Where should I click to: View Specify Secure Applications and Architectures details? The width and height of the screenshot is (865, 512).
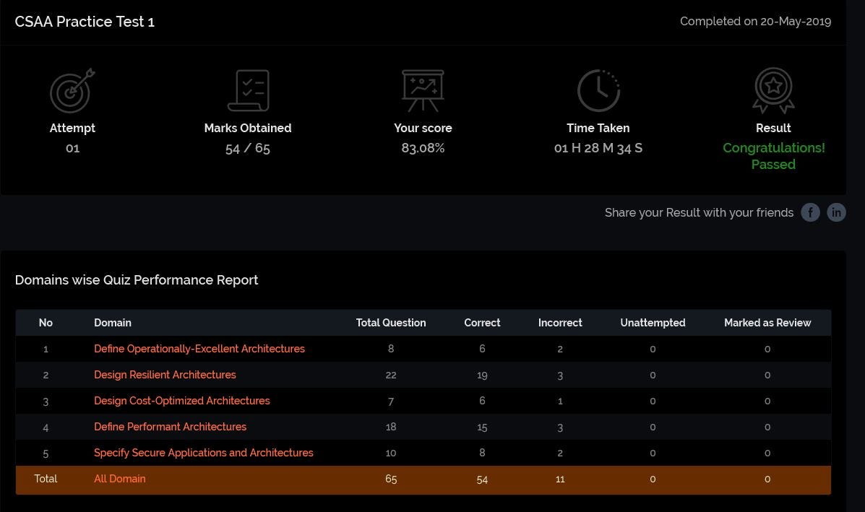coord(203,453)
